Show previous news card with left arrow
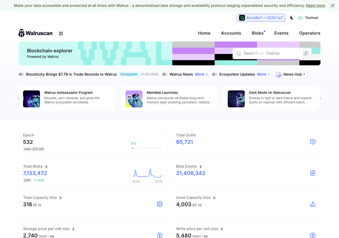 (x=19, y=98)
